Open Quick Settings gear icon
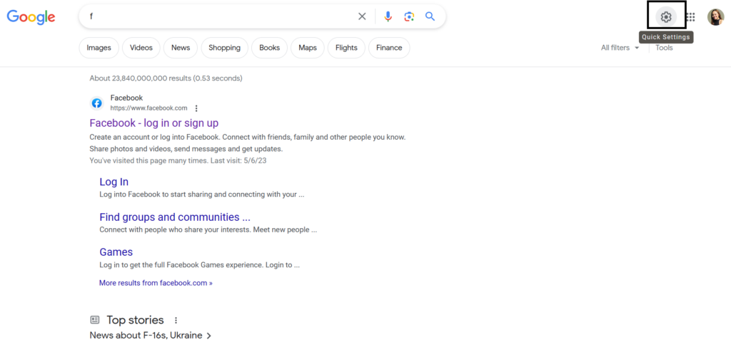 pos(666,17)
